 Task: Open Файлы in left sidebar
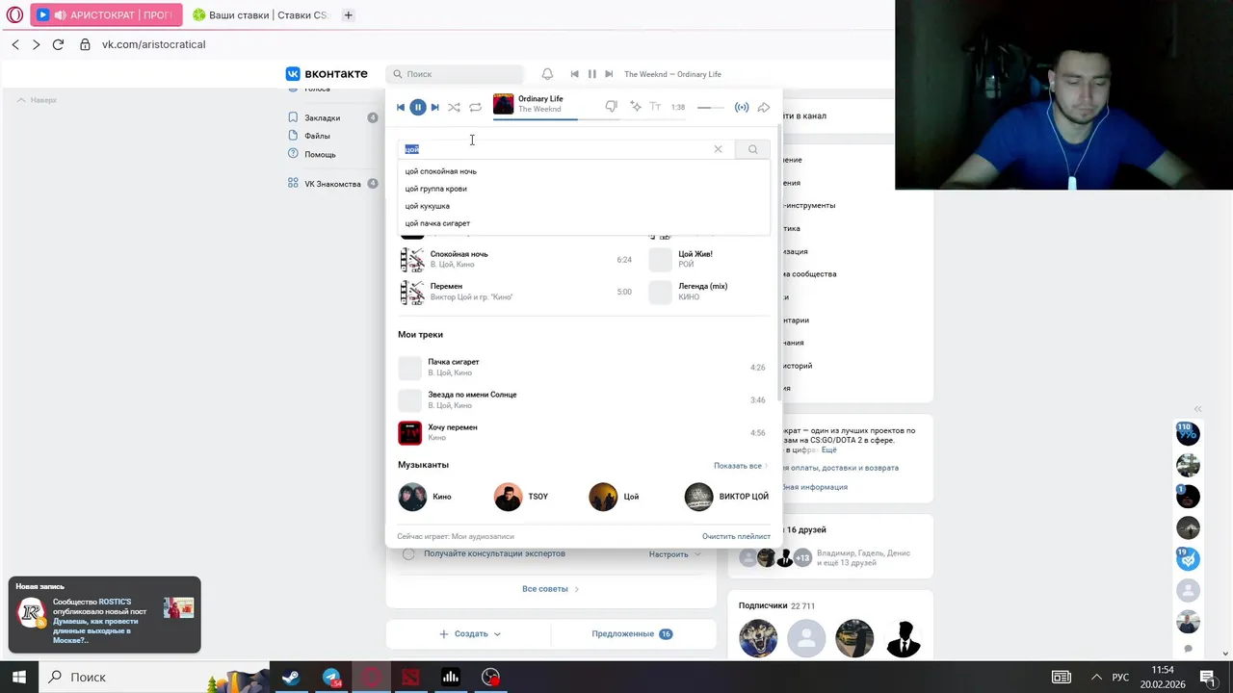point(317,136)
